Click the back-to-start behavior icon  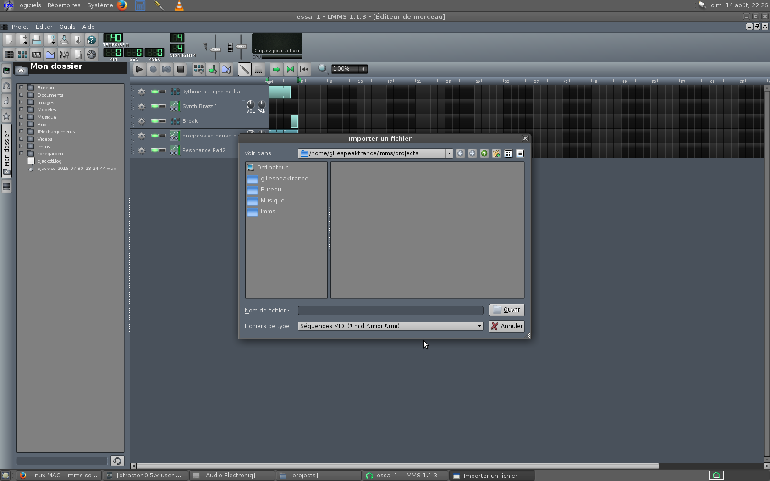[x=304, y=69]
